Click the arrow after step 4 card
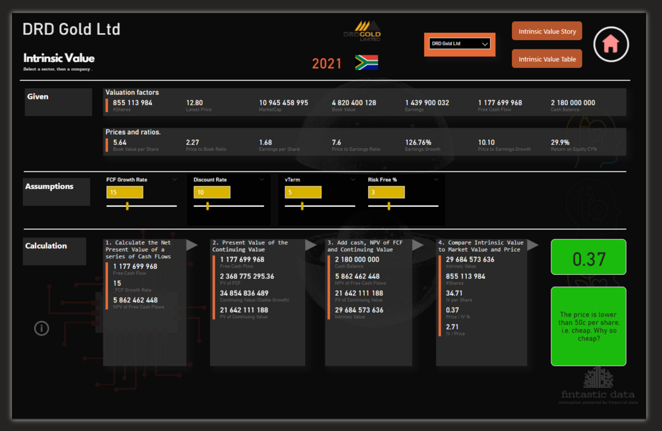This screenshot has height=431, width=662. coord(533,244)
